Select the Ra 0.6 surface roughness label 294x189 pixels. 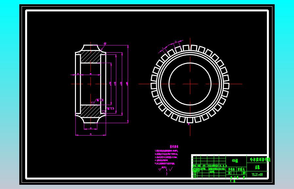click(111, 109)
